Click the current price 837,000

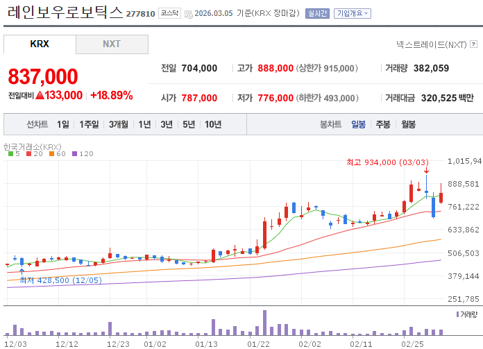coord(43,76)
